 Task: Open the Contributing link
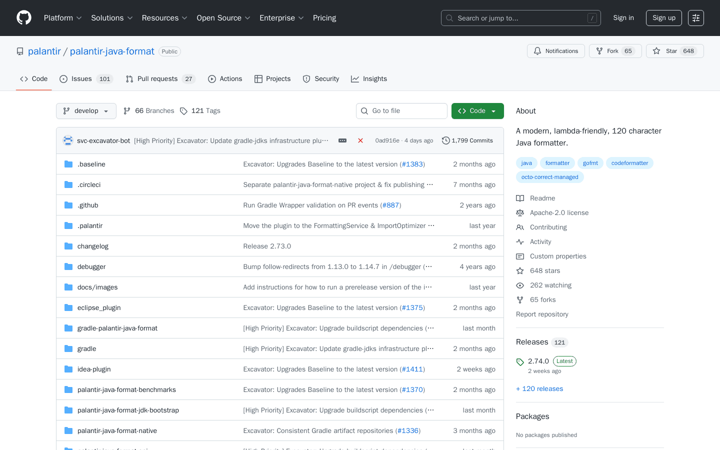pyautogui.click(x=541, y=227)
